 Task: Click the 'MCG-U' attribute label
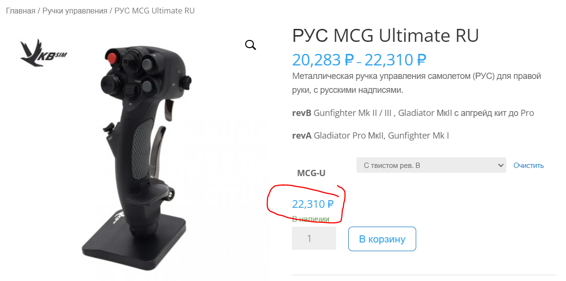(311, 173)
